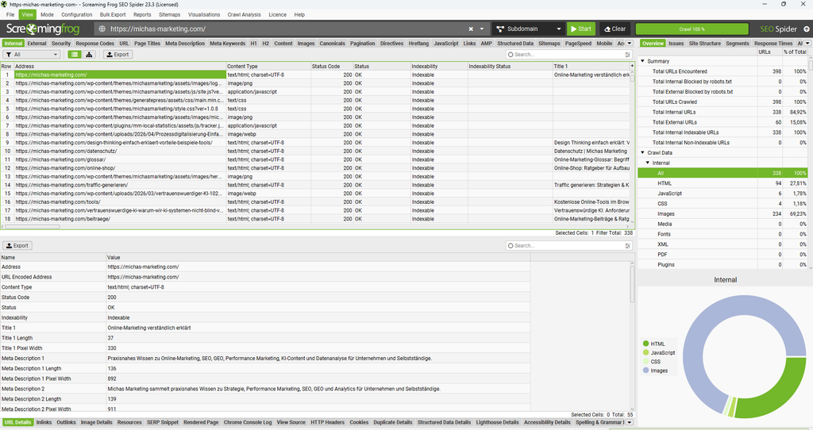Open the Response Codes tab
The height and width of the screenshot is (430, 813).
click(x=95, y=44)
